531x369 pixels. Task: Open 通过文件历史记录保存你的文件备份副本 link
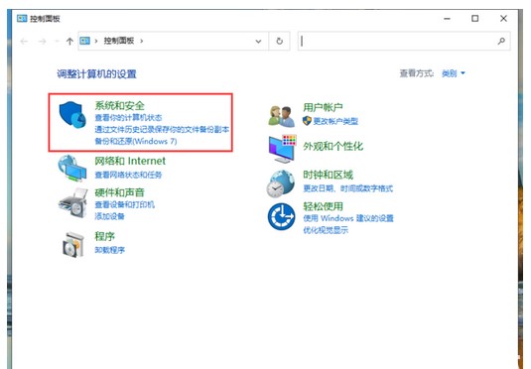[x=162, y=129]
